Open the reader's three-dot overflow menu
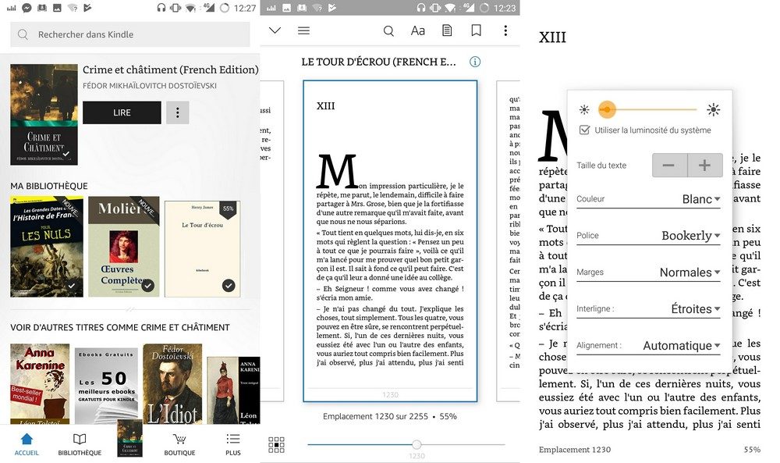 coord(505,30)
